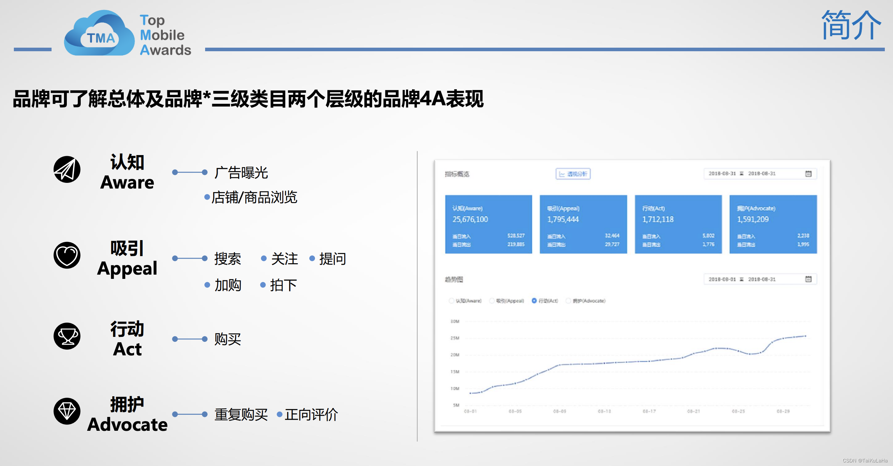Click the 广告曝光 label

241,173
